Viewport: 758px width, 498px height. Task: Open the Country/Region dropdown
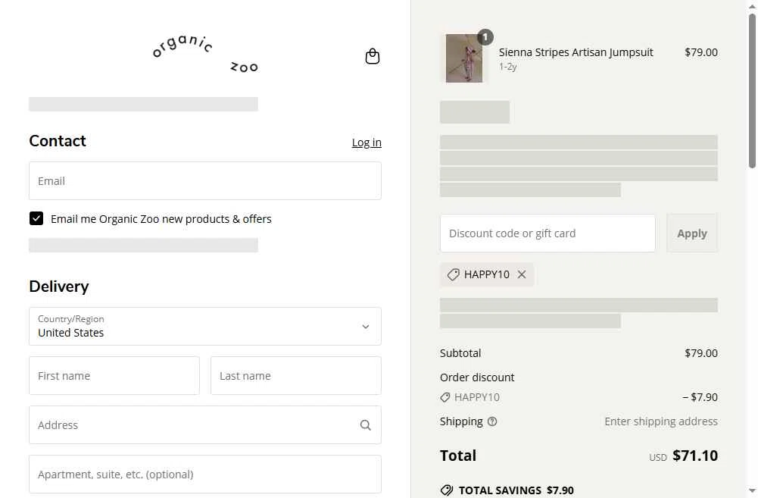click(205, 326)
